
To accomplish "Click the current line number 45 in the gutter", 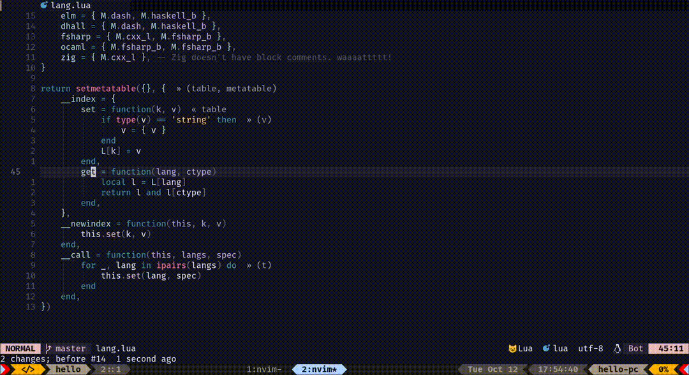I will [15, 172].
